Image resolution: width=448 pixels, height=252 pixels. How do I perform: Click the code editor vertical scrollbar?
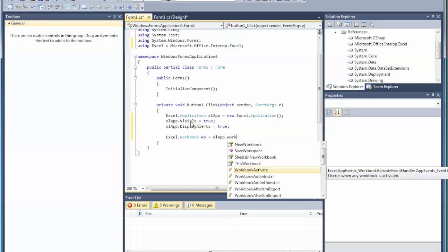click(x=319, y=88)
